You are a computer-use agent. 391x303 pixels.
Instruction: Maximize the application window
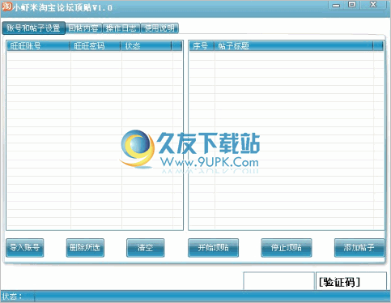352,5
